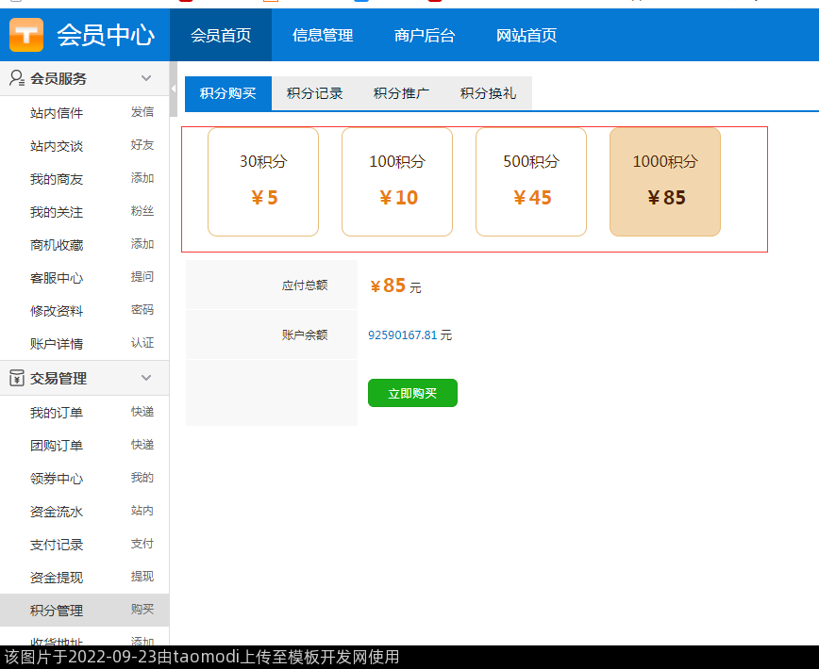The height and width of the screenshot is (669, 819).
Task: Select the 30积分 package for ¥5
Action: coord(263,182)
